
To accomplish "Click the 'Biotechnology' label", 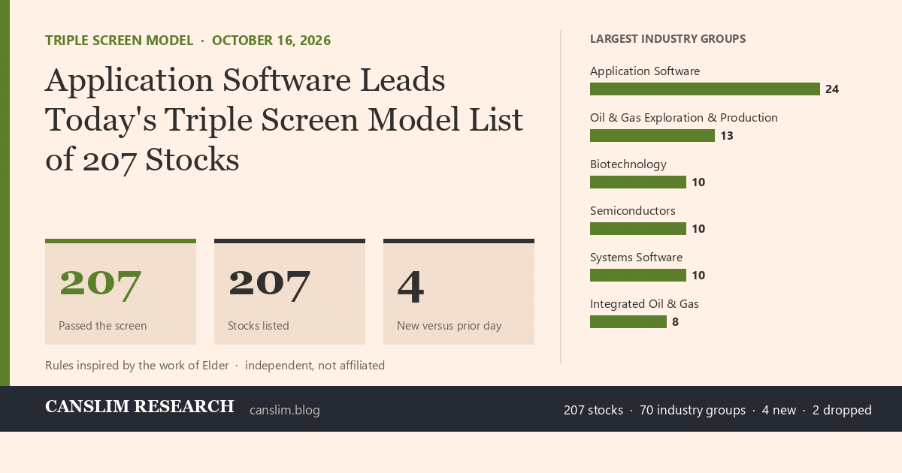I will (628, 164).
